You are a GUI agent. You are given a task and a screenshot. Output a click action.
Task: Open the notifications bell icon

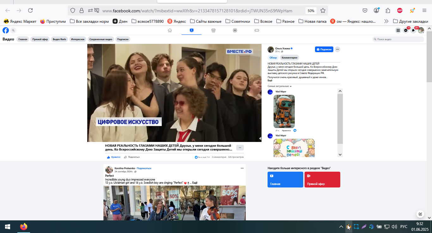coord(413,30)
